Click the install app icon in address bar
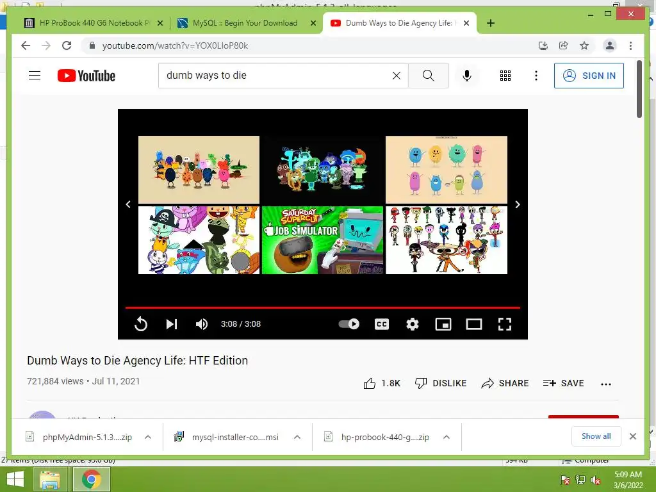The width and height of the screenshot is (656, 492). point(543,45)
